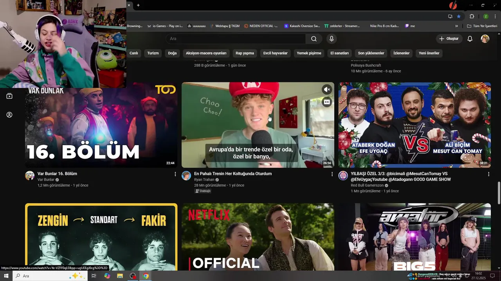Open the sidebar Subscriptions icon
Screen dimensions: 501x281
click(x=9, y=96)
